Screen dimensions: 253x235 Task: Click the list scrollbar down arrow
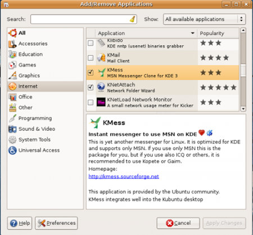coord(243,109)
